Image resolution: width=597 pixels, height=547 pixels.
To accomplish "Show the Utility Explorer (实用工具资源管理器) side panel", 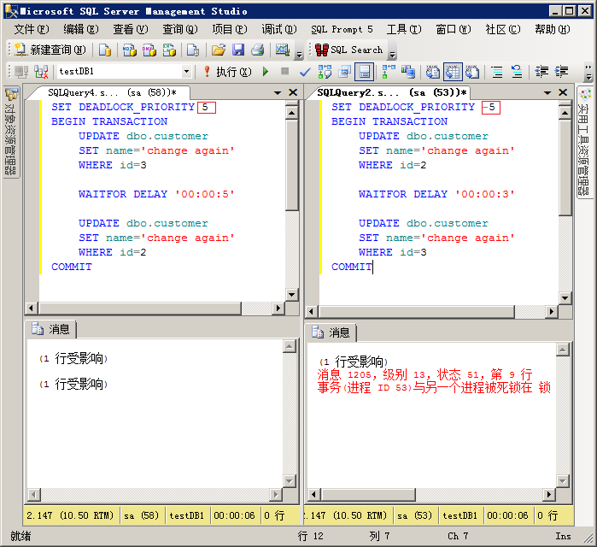I will pos(585,142).
